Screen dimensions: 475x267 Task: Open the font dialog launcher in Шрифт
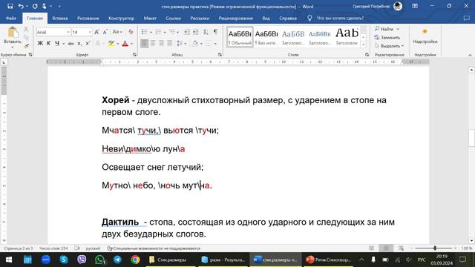[134, 55]
